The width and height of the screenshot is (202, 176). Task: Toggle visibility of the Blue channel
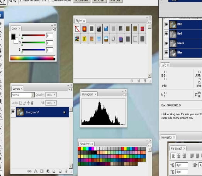tap(166, 53)
